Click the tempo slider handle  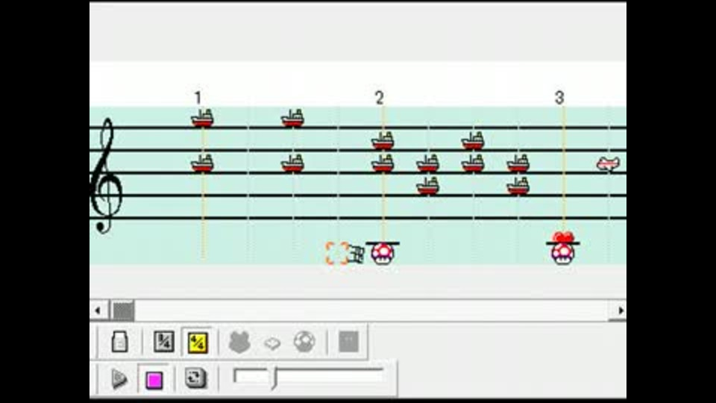click(x=274, y=378)
